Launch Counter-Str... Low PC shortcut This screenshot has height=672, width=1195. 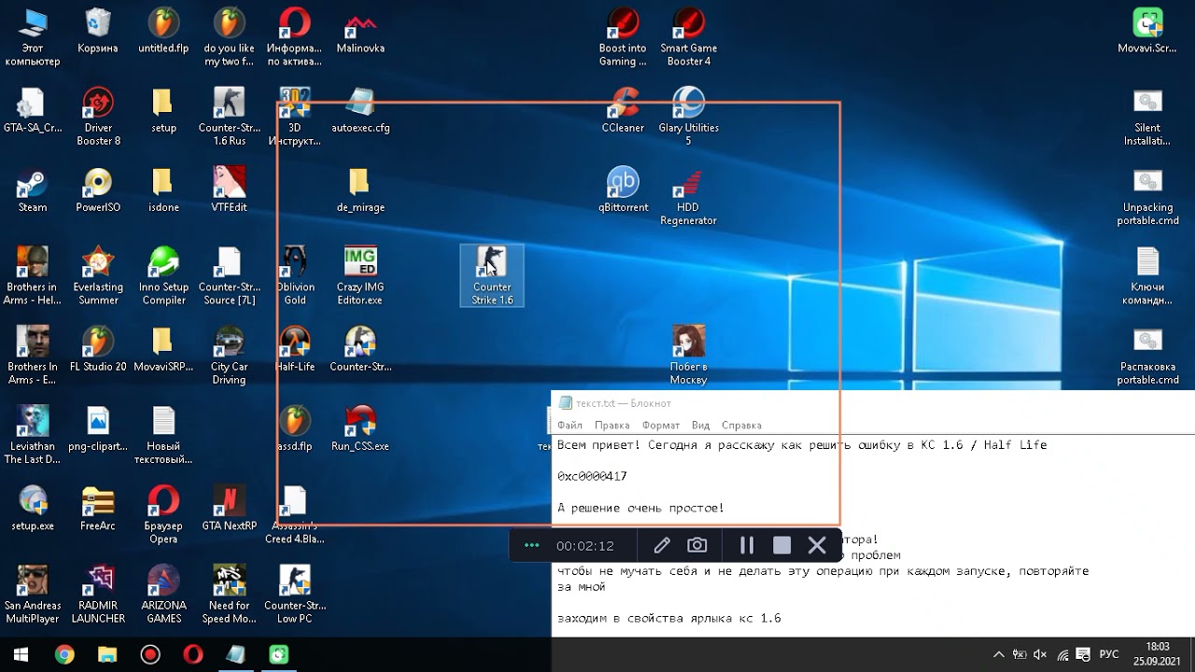pos(295,595)
